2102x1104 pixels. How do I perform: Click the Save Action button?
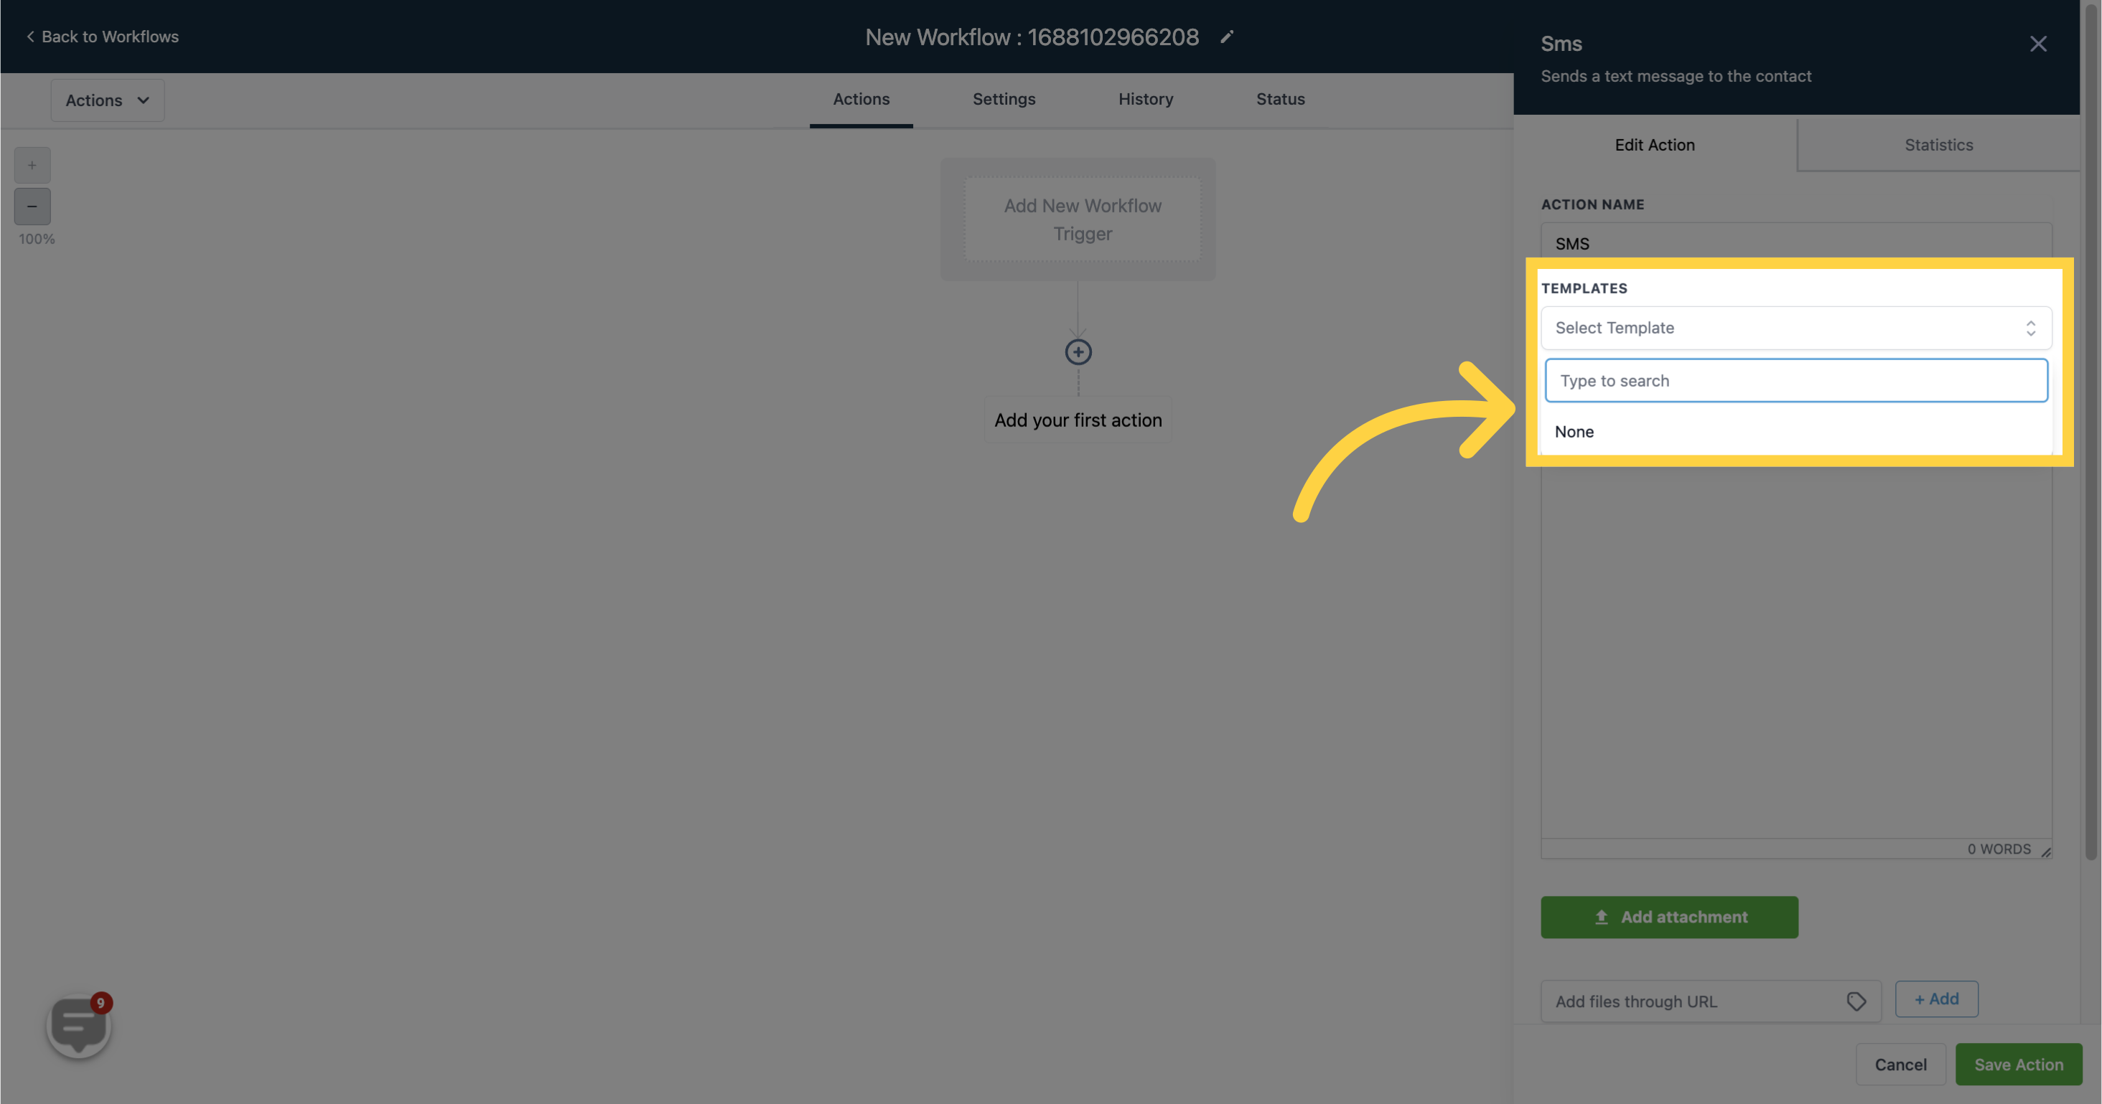click(2019, 1064)
